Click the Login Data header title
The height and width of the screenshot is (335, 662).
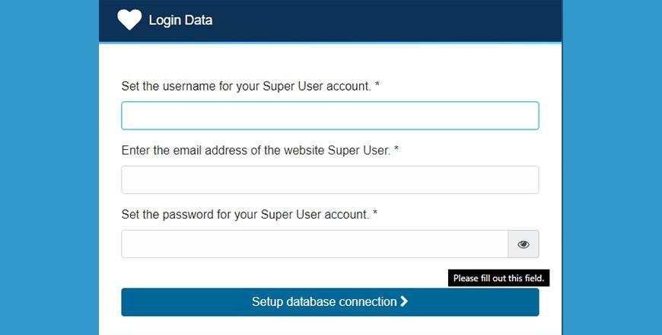coord(180,20)
